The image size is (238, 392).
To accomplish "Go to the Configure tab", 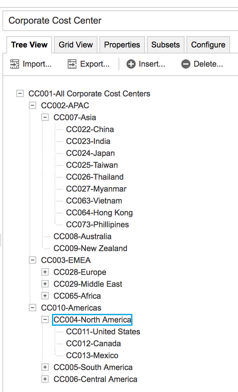I will tap(208, 45).
